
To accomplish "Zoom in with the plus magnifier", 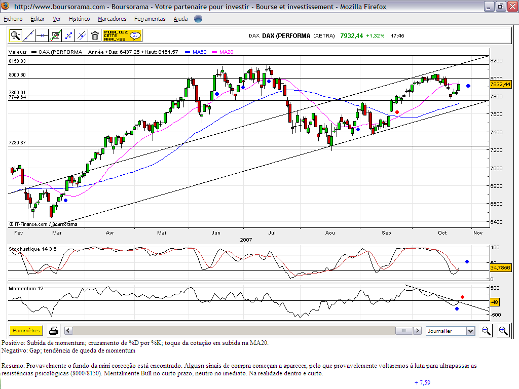I will coord(503,330).
